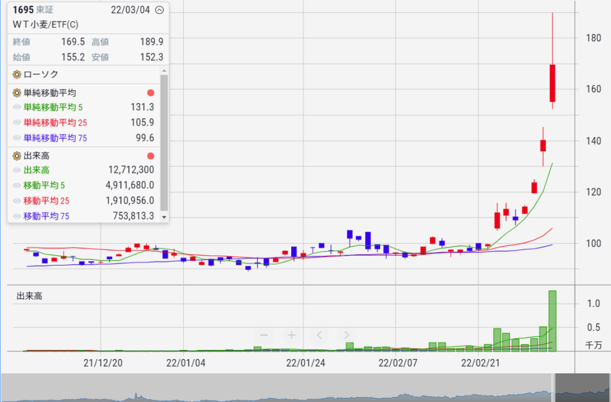Click the 160 price axis label
The height and width of the screenshot is (402, 611).
594,89
